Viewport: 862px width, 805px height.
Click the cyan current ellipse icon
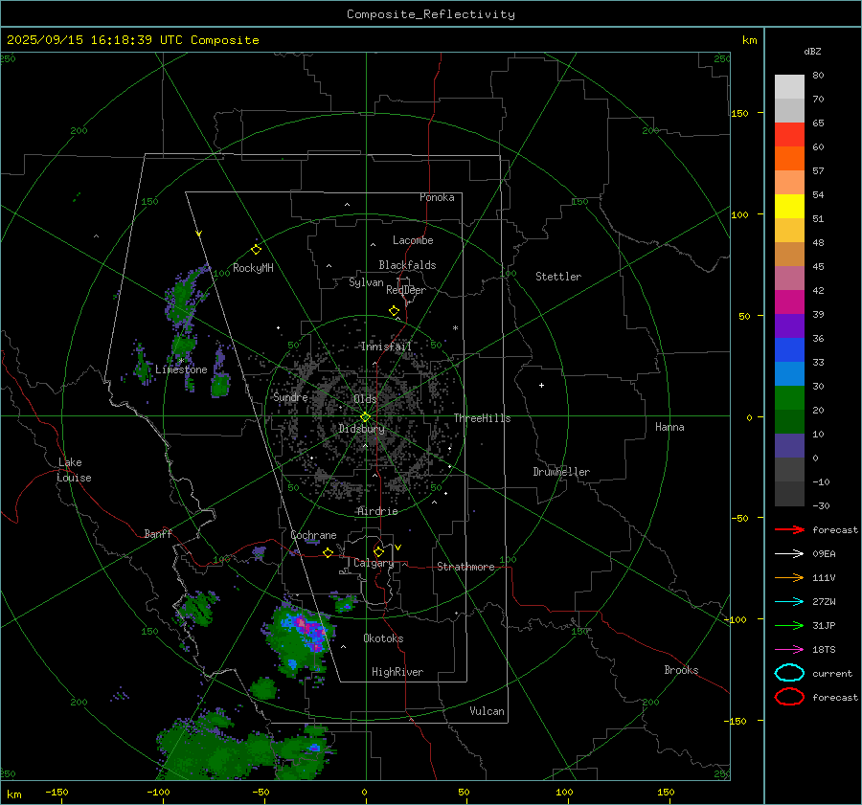pos(789,673)
